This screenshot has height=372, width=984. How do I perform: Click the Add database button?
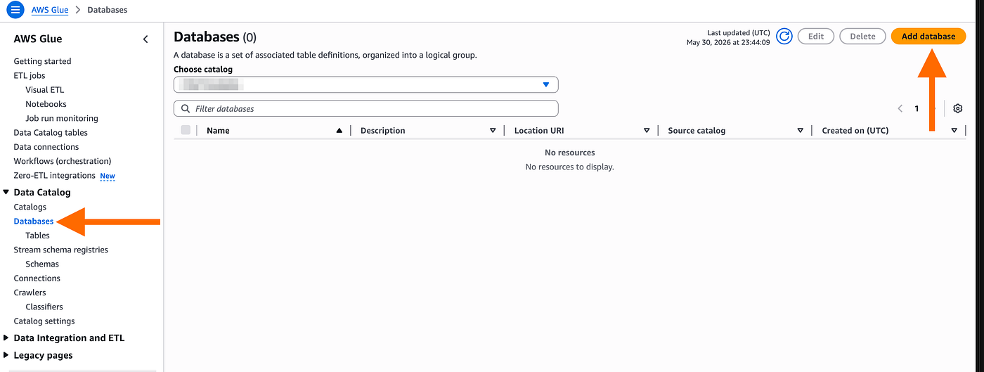pyautogui.click(x=928, y=37)
